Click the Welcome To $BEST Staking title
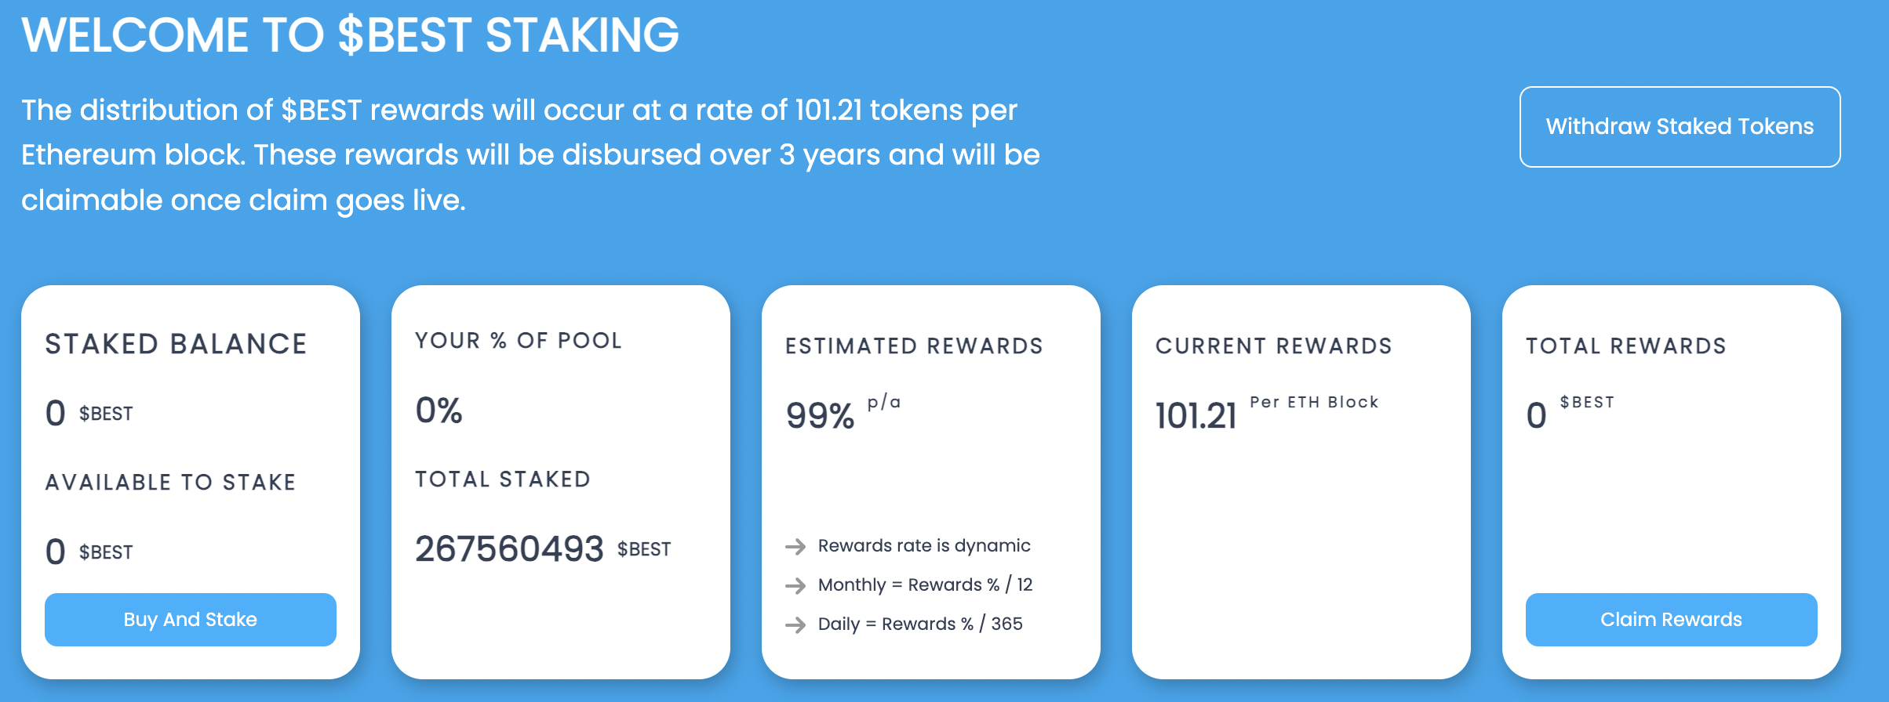The image size is (1889, 702). pyautogui.click(x=350, y=35)
